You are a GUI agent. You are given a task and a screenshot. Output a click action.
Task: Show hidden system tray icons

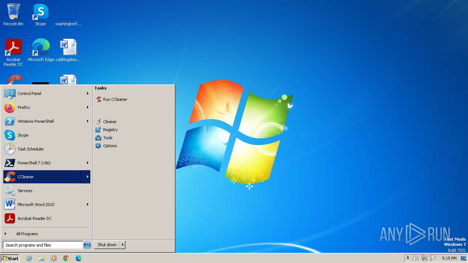pyautogui.click(x=408, y=258)
